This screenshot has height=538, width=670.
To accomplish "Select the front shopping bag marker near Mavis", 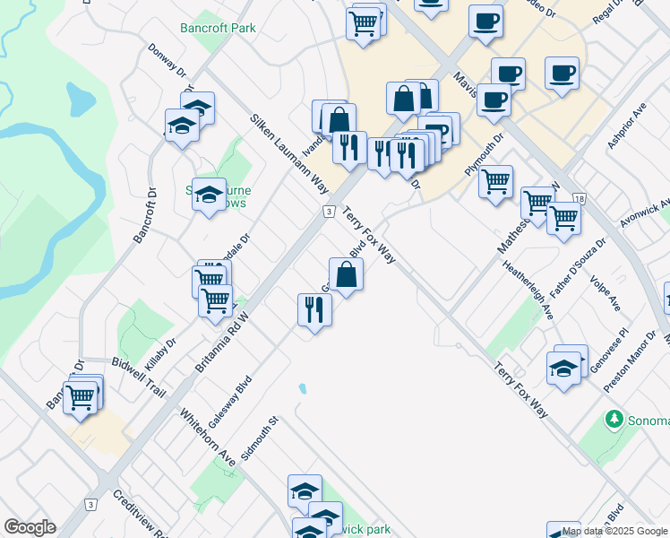I will coord(403,100).
